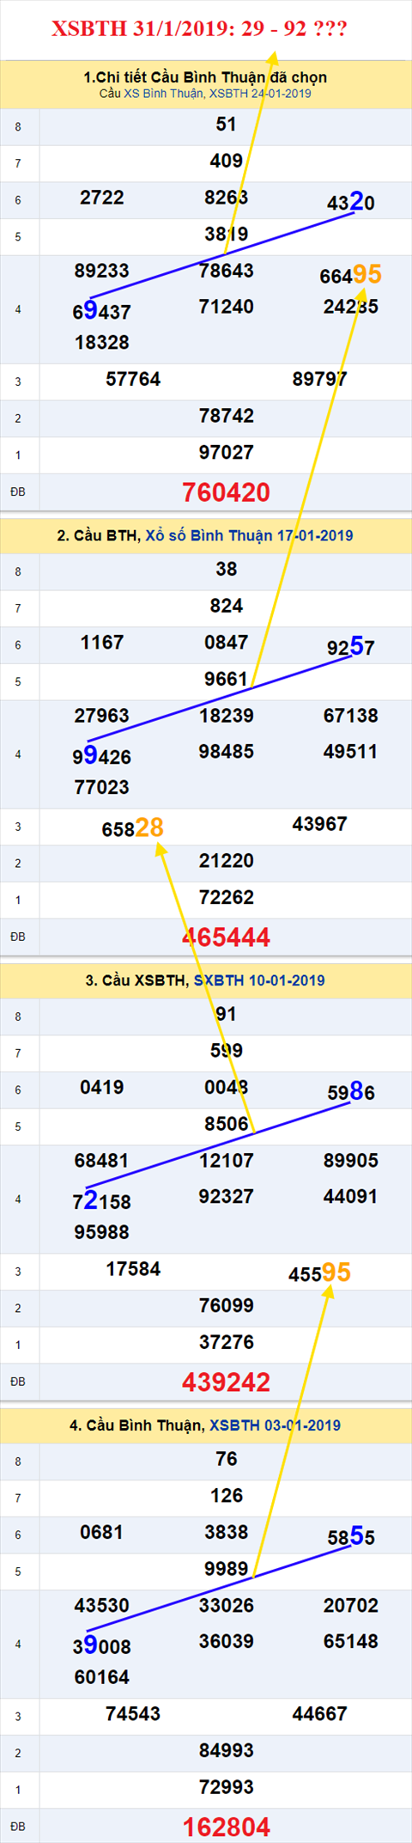Screen dimensions: 412x1843
Task: Click the number 92327
Action: [226, 1197]
